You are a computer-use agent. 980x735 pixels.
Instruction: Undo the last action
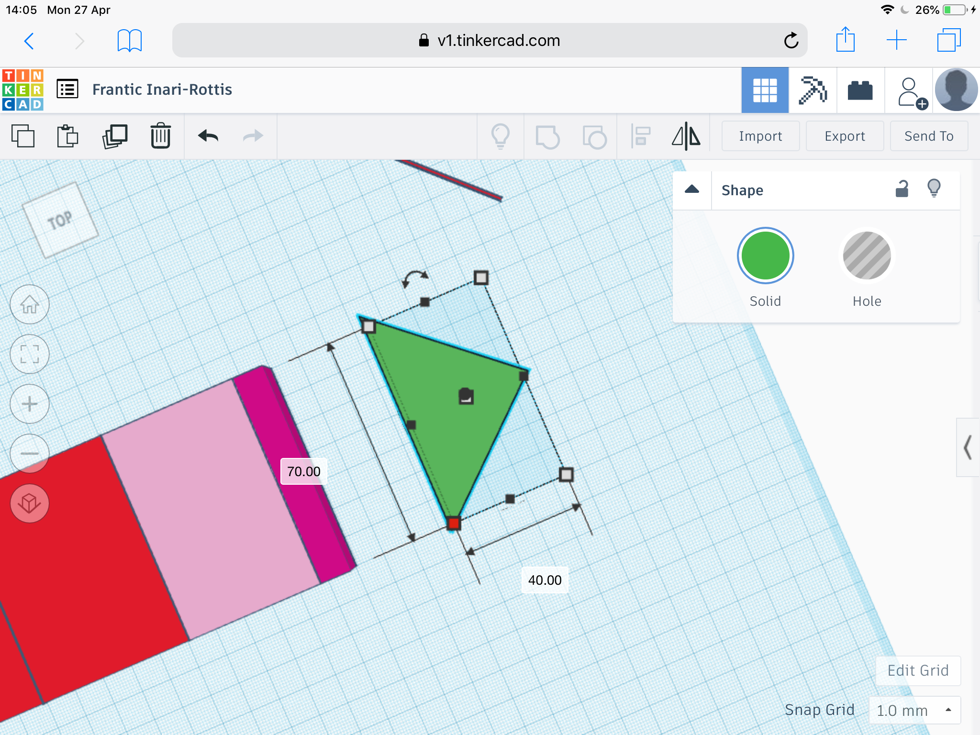coord(208,136)
